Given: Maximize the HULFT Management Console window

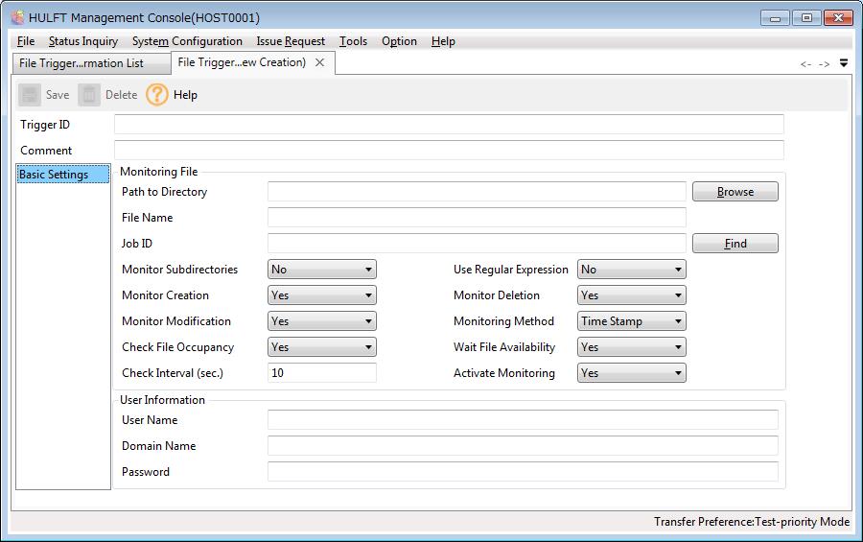Looking at the screenshot, I should pyautogui.click(x=806, y=18).
